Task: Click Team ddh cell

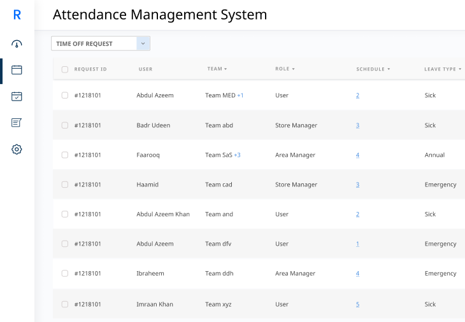Action: point(219,274)
